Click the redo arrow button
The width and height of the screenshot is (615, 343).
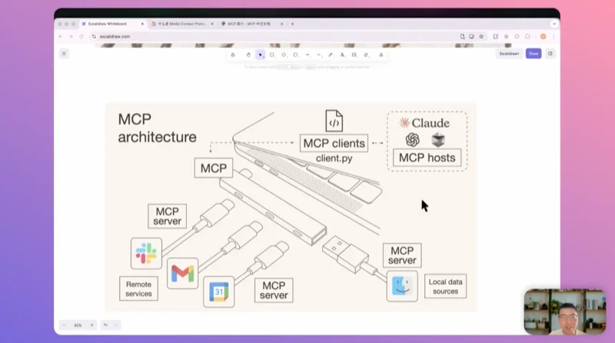point(116,325)
